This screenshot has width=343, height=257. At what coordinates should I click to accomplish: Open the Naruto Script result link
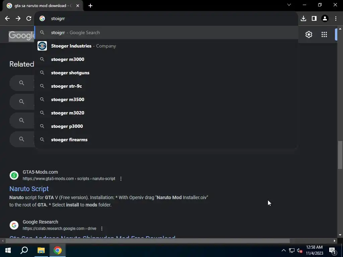pos(29,189)
